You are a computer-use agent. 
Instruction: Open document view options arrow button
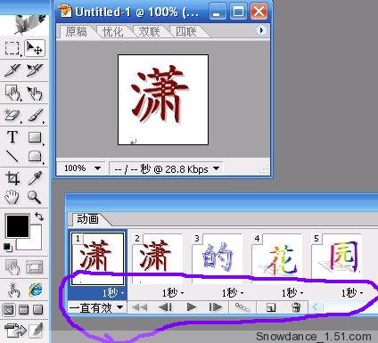[x=261, y=30]
